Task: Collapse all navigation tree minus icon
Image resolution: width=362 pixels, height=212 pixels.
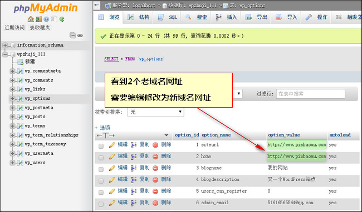Action: [x=72, y=36]
